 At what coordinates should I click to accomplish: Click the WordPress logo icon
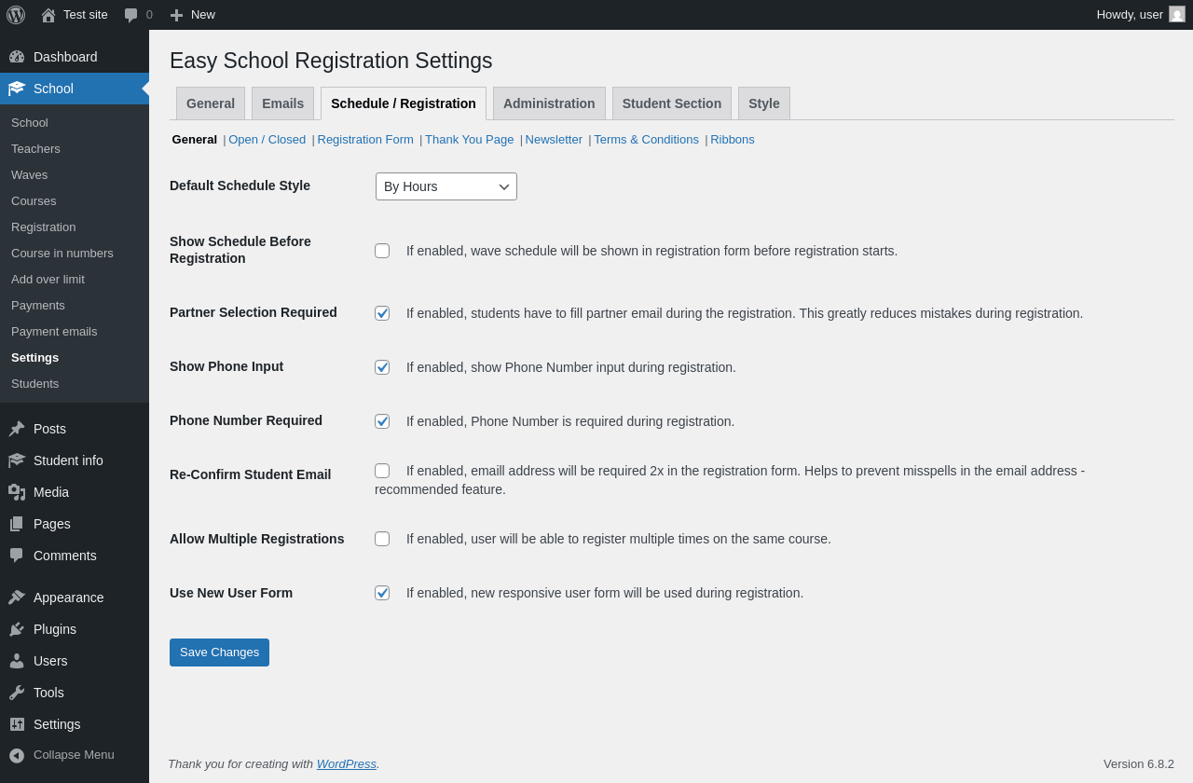pyautogui.click(x=16, y=15)
